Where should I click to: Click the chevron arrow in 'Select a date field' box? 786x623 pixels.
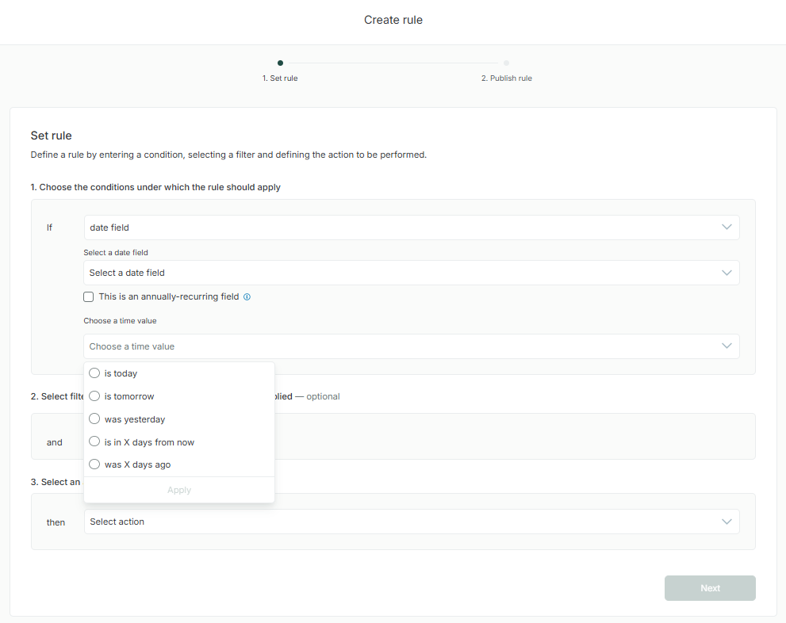pos(727,273)
